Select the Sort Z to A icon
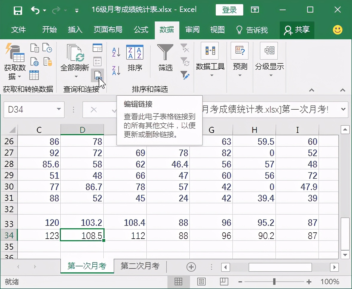 [x=116, y=71]
